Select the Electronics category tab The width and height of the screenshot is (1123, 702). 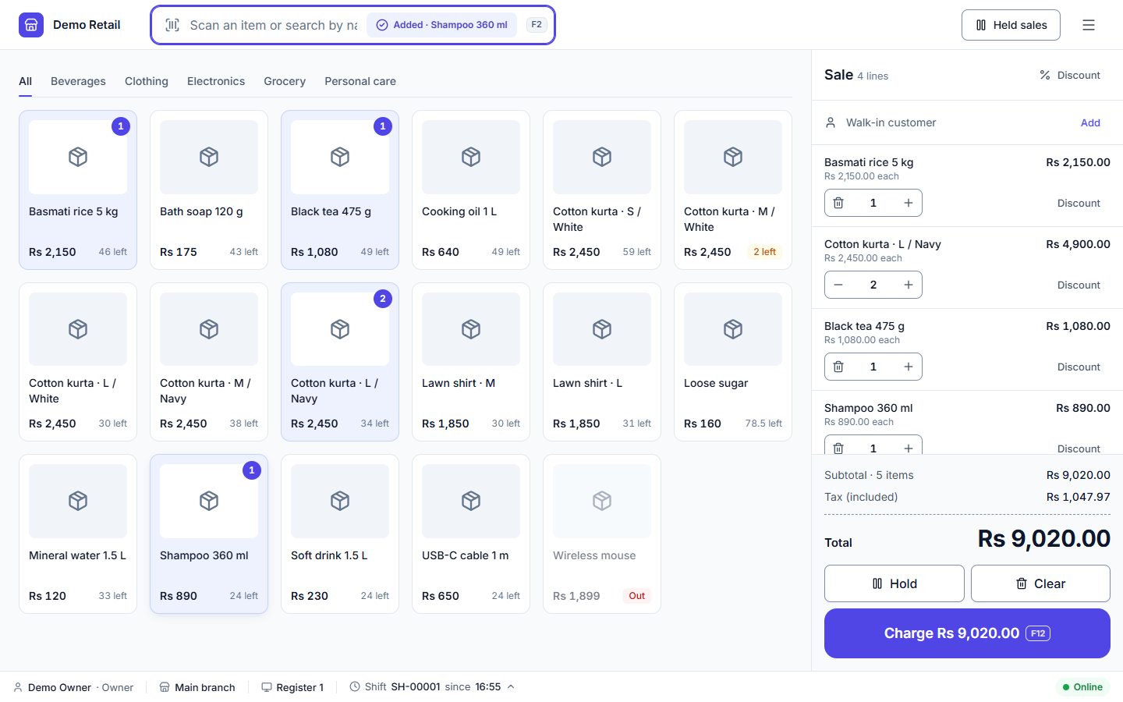tap(216, 81)
